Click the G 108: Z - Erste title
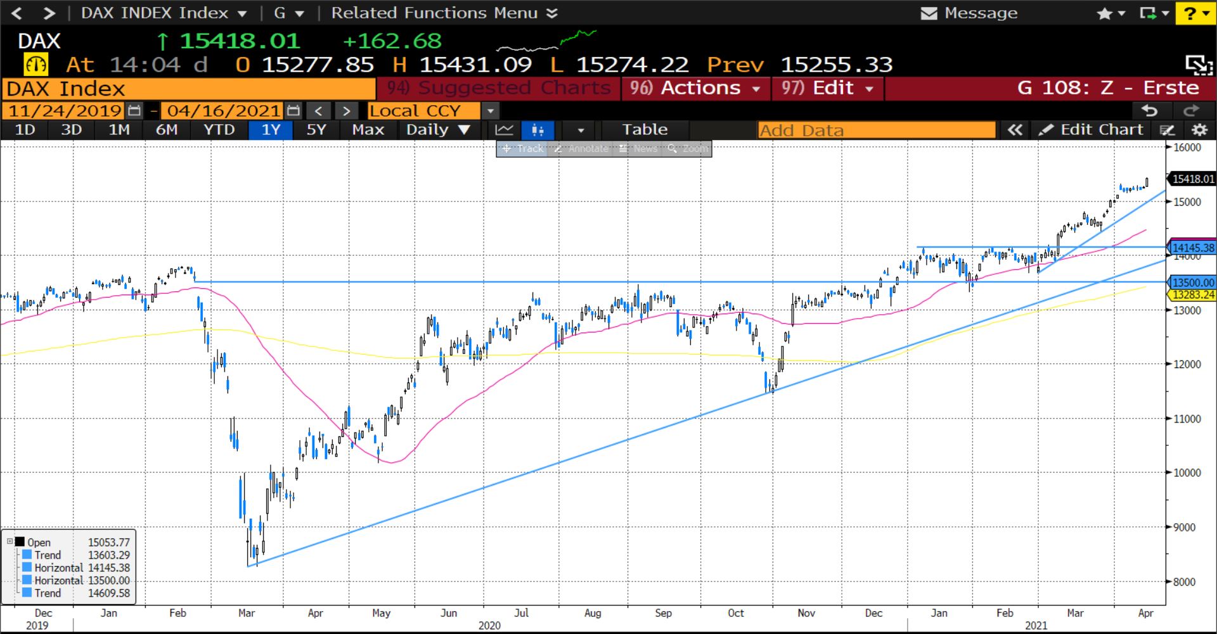Screen dimensions: 1217x634 pos(1108,88)
